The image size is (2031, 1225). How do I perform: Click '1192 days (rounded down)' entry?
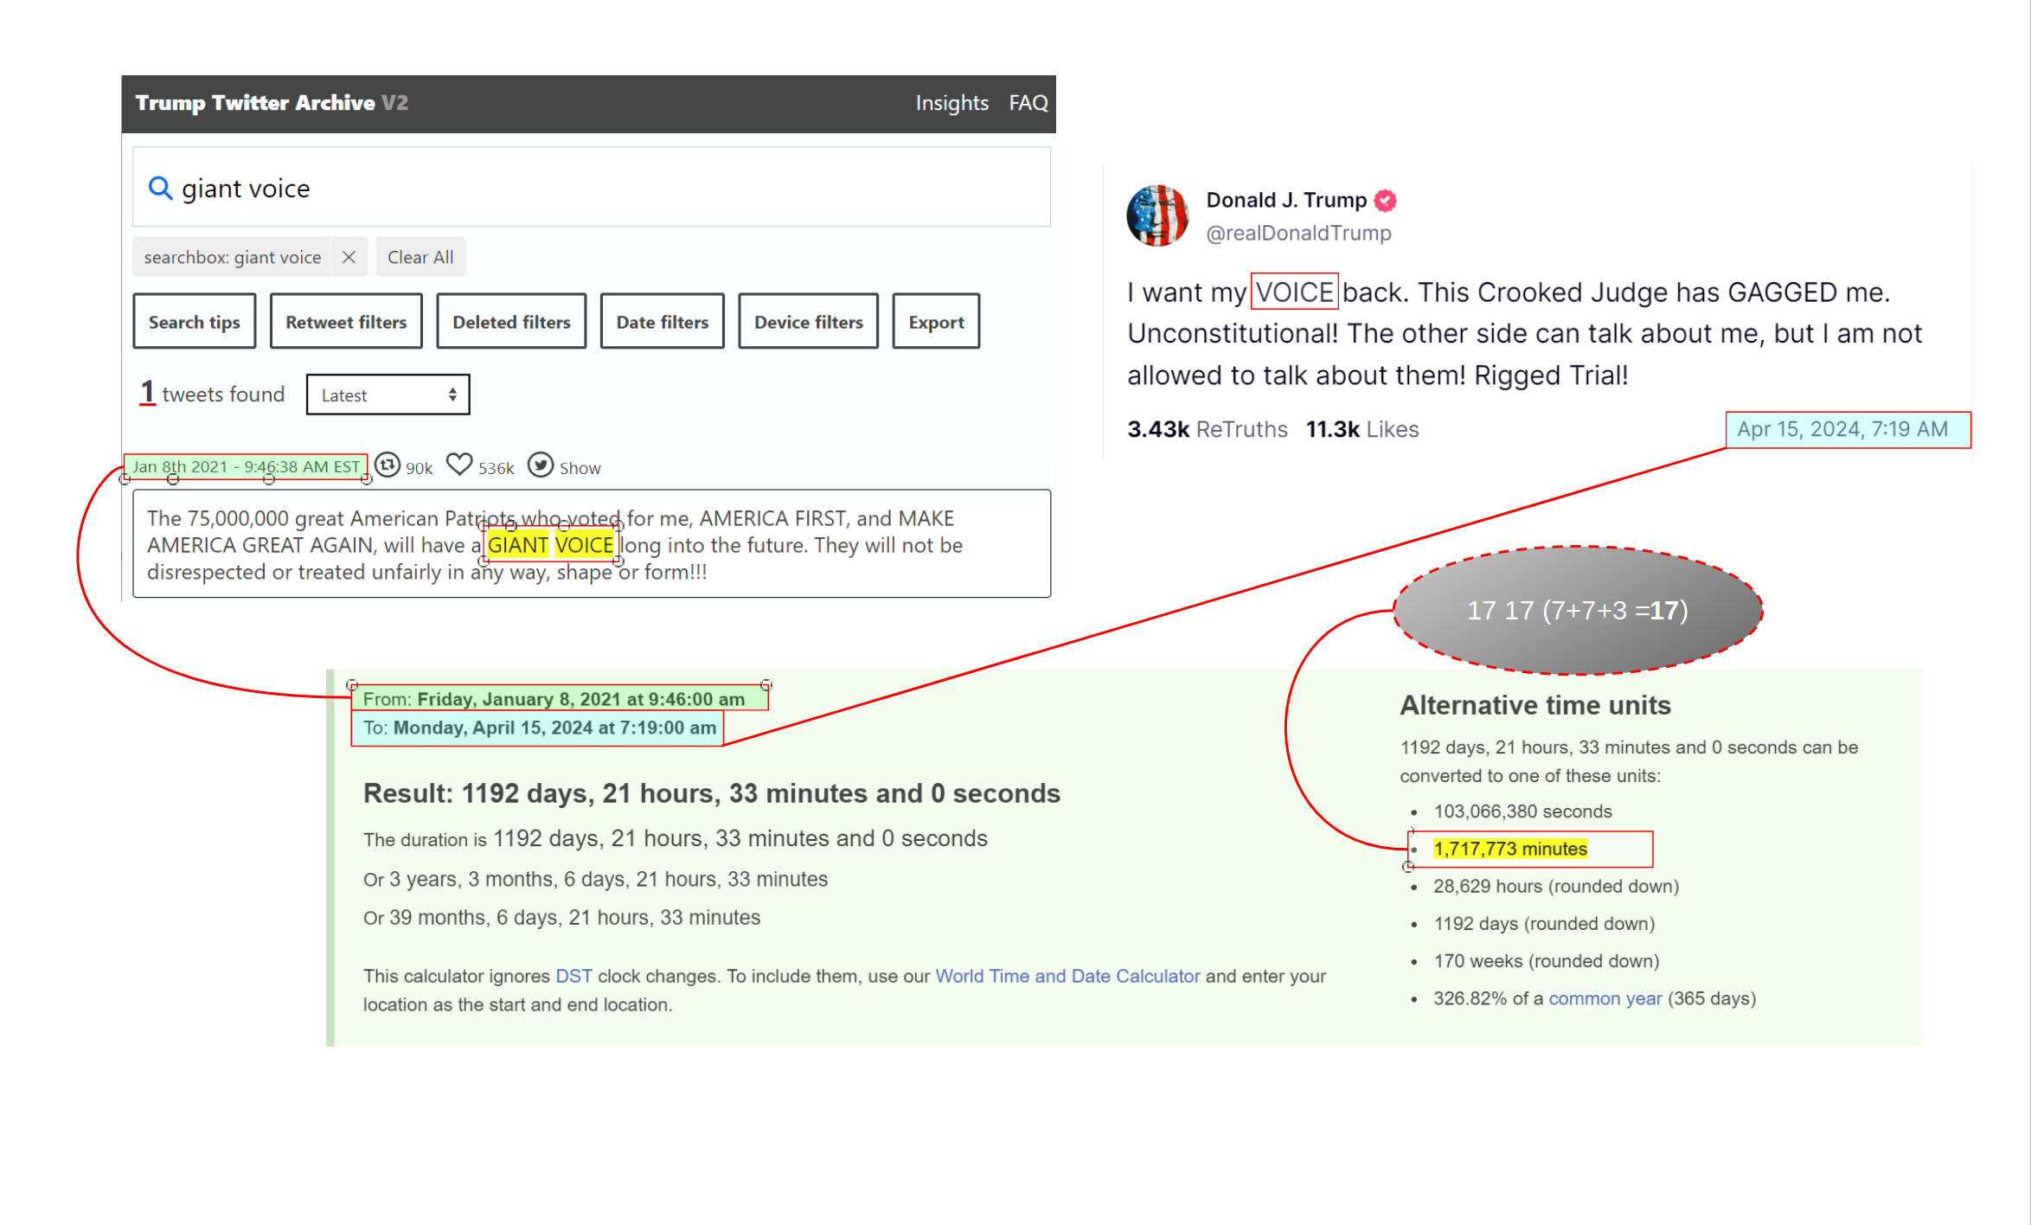(1544, 924)
